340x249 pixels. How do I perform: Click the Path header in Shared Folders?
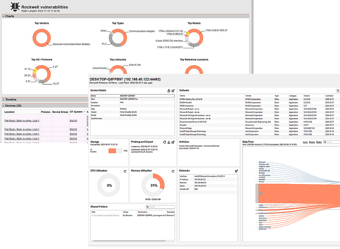(x=93, y=212)
